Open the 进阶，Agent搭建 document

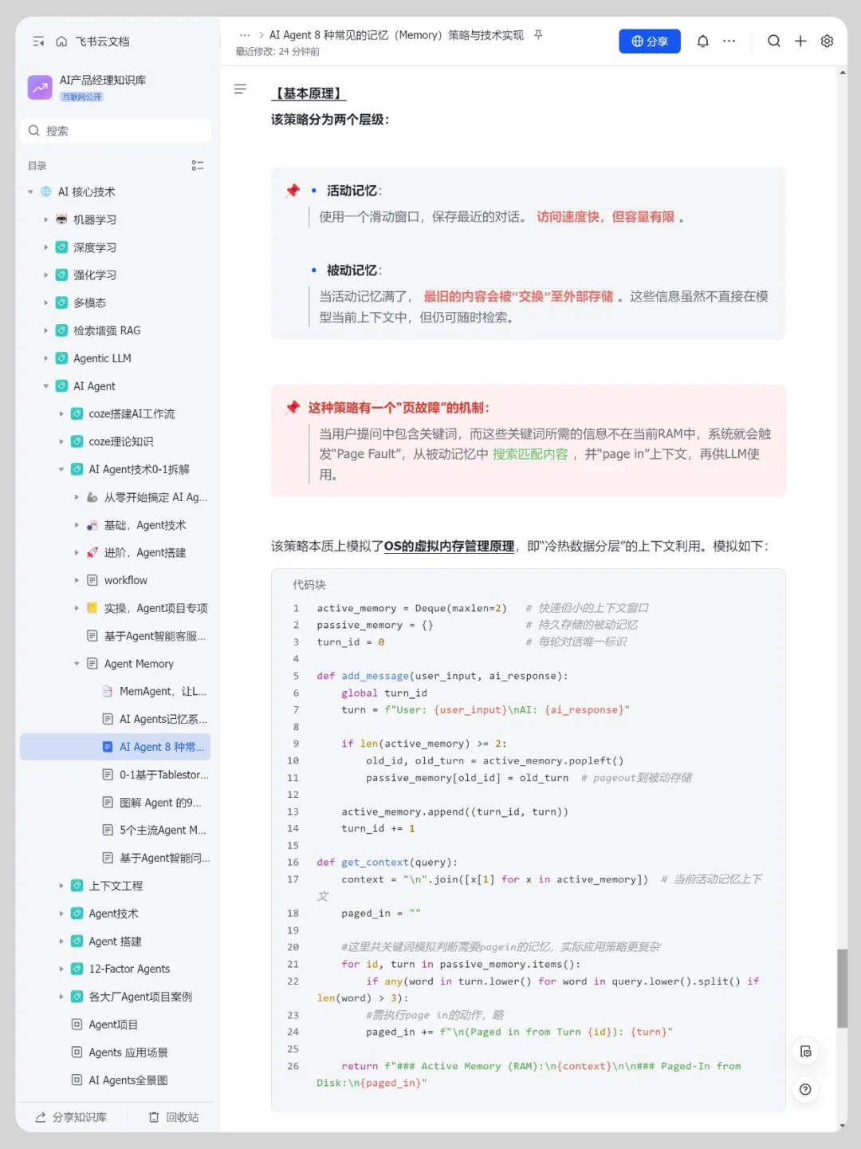pos(145,553)
